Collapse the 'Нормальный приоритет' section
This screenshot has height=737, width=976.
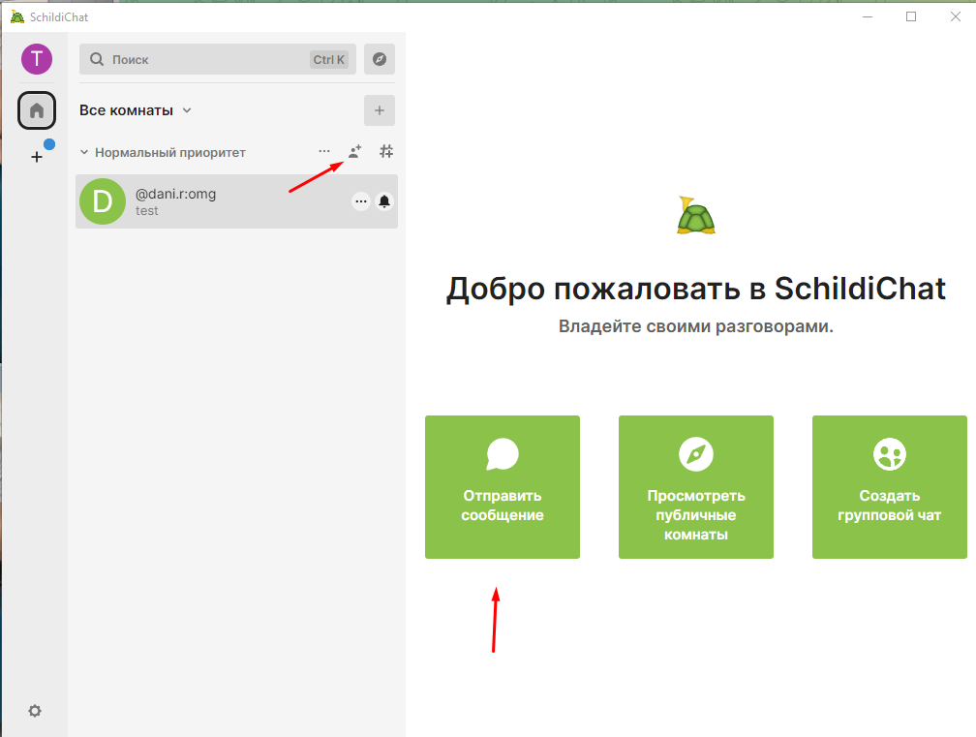tap(84, 152)
